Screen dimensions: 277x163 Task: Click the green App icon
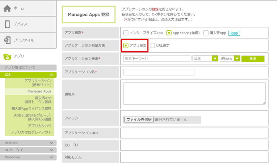[7, 56]
